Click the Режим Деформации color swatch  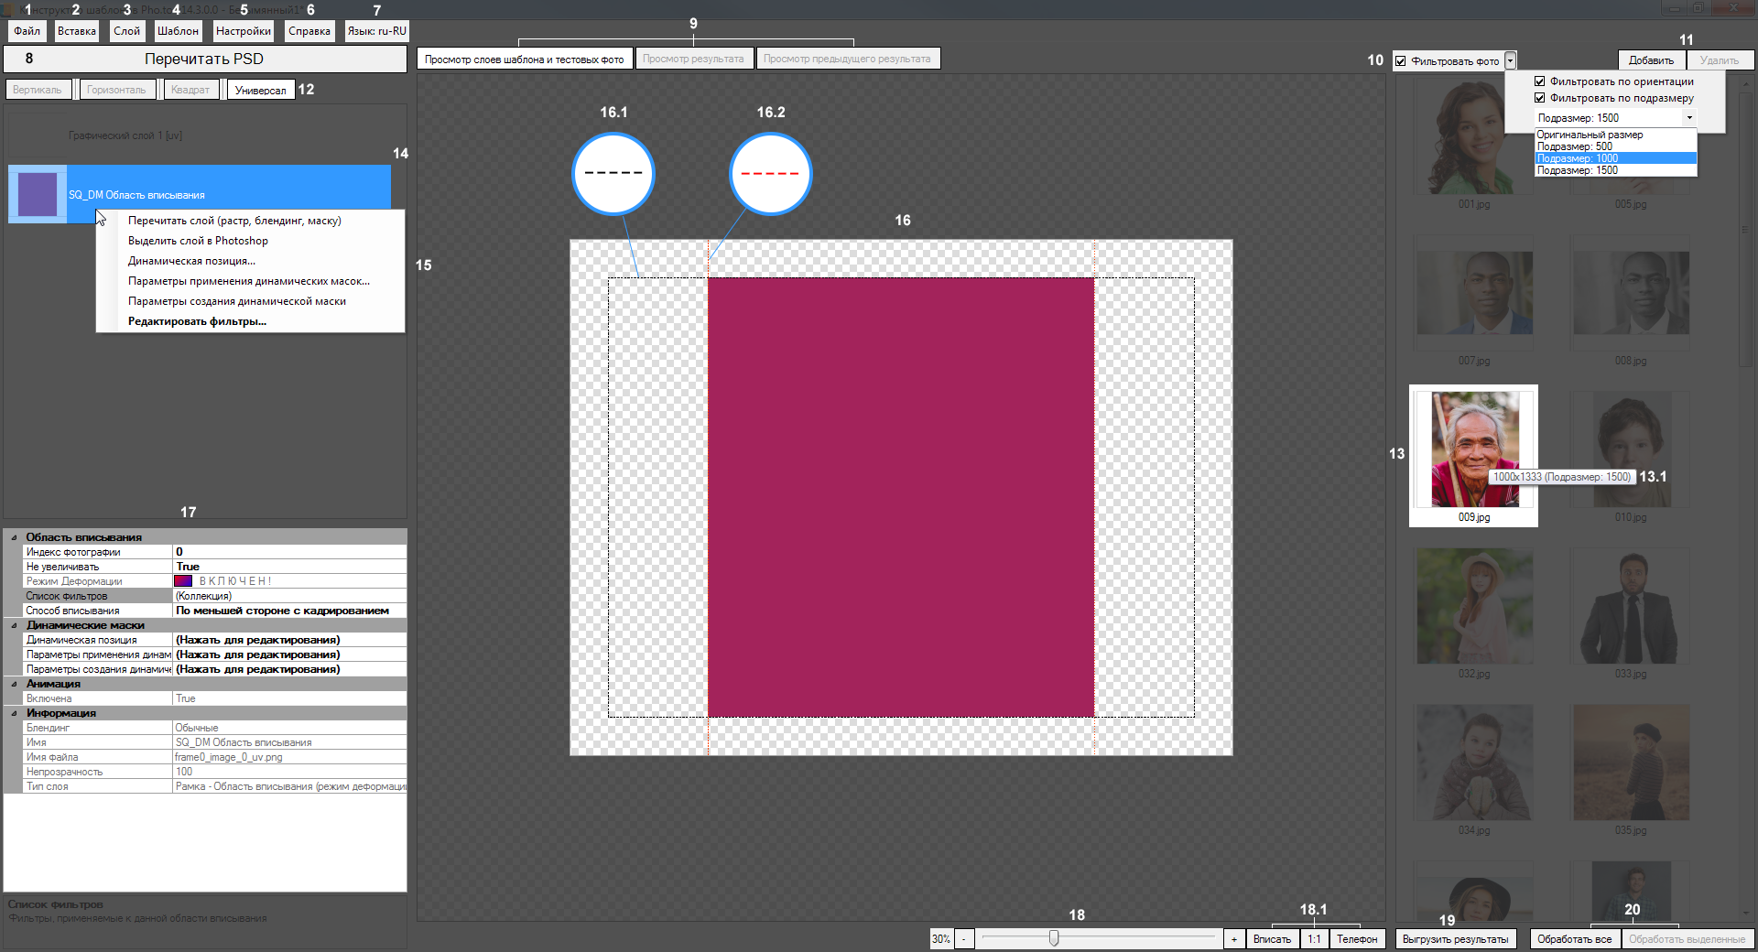(x=183, y=581)
